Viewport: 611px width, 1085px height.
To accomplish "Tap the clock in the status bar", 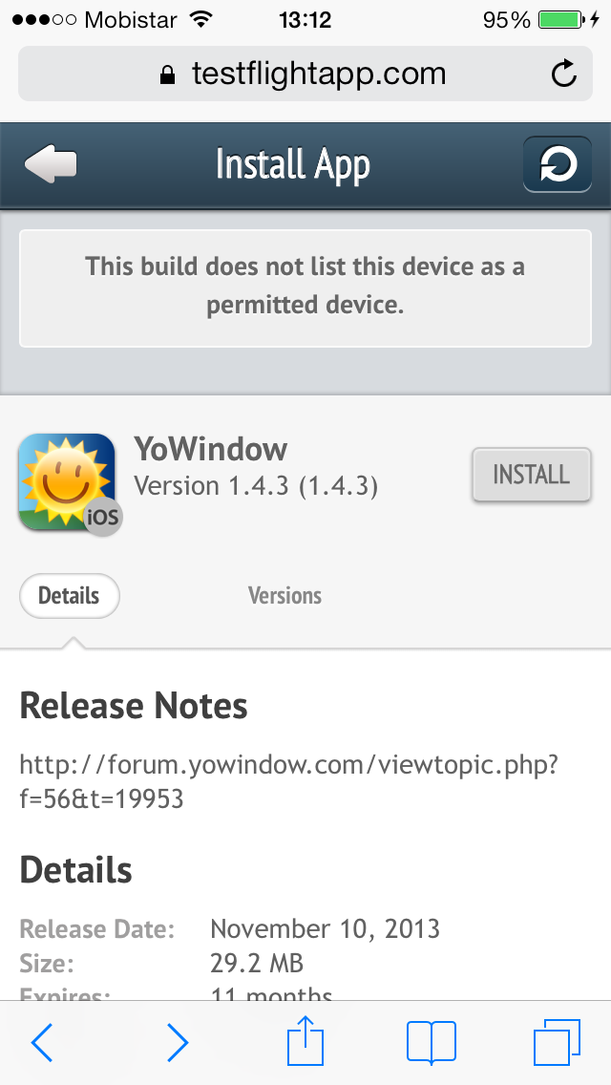I will point(305,20).
